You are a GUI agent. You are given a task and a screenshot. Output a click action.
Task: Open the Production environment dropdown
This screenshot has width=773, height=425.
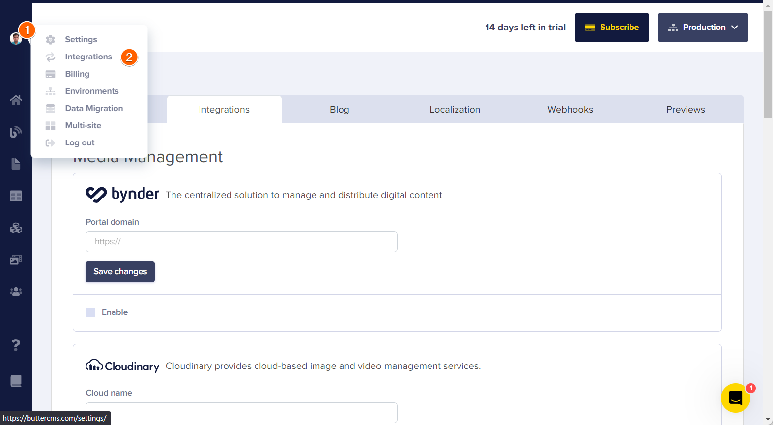[703, 28]
